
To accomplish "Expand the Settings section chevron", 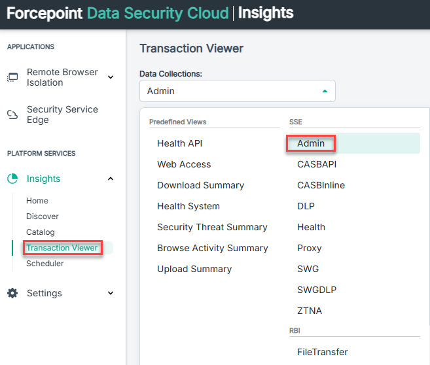I will (x=110, y=293).
